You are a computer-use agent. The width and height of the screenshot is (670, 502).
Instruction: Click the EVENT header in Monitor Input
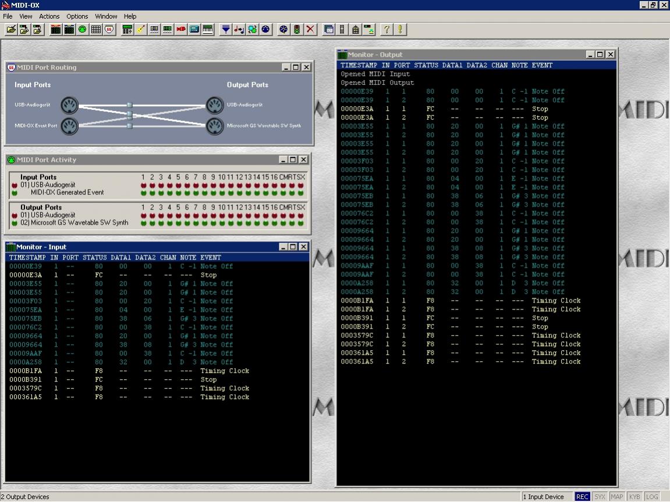tap(211, 258)
